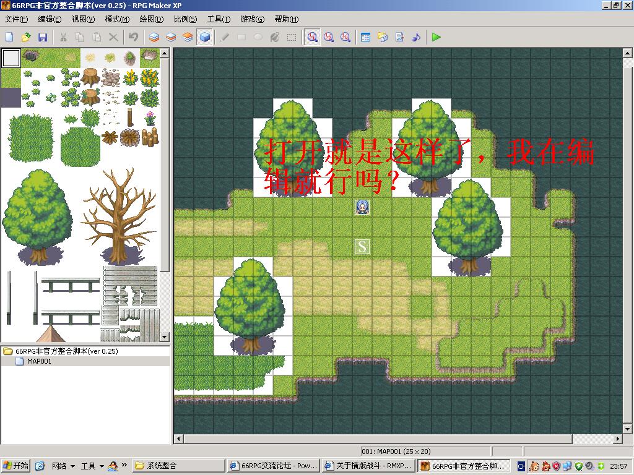Open the 编辑(E) menu
This screenshot has width=634, height=475.
point(50,19)
